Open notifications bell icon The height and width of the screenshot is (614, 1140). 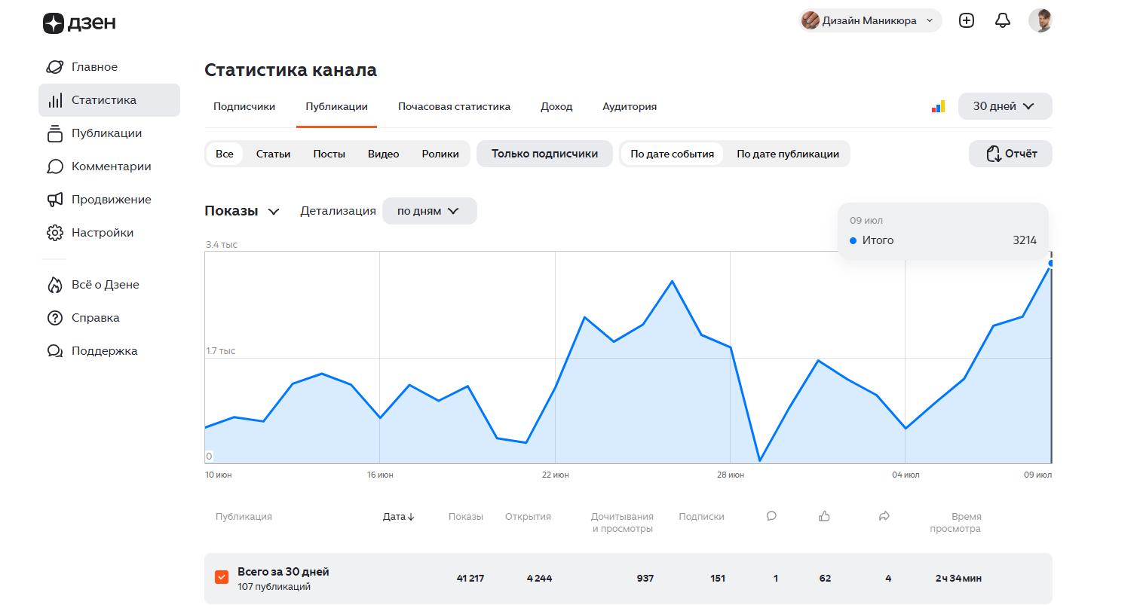pos(1003,20)
